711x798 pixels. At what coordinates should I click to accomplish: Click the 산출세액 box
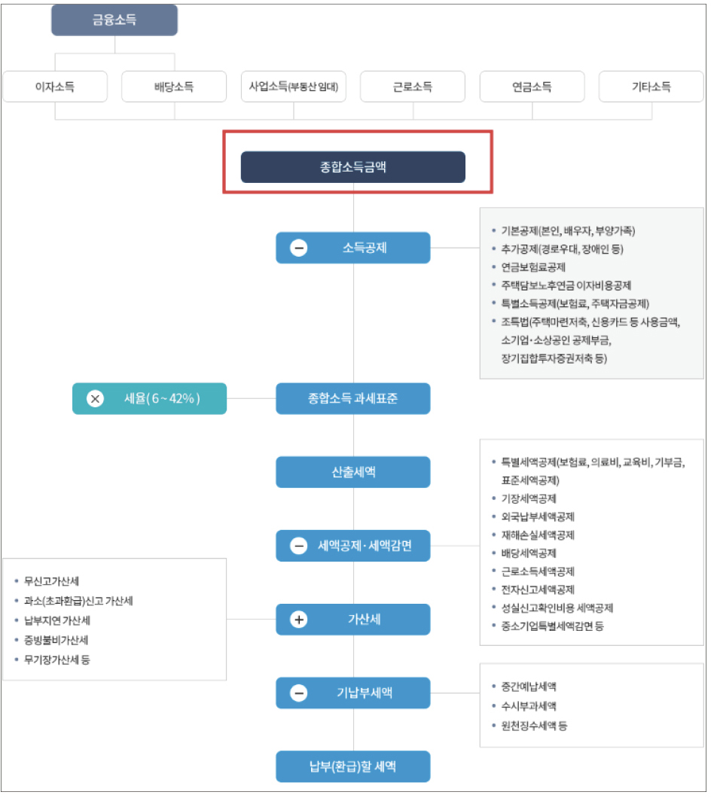pos(353,472)
